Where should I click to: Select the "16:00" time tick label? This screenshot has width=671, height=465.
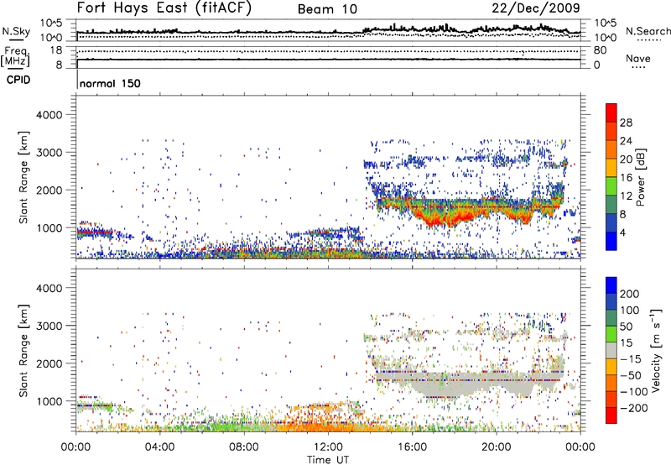pos(412,447)
